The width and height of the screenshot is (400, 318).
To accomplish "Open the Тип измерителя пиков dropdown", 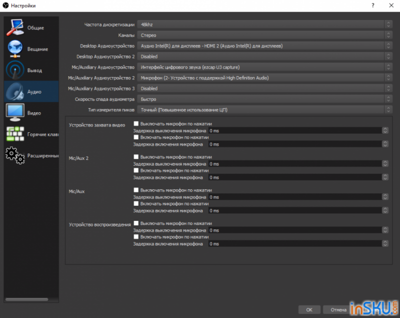I will (x=264, y=110).
